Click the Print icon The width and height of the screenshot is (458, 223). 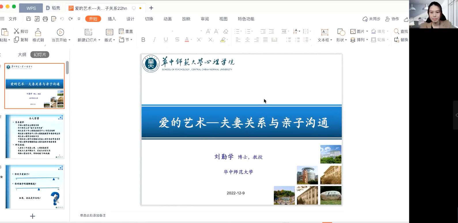coord(45,19)
